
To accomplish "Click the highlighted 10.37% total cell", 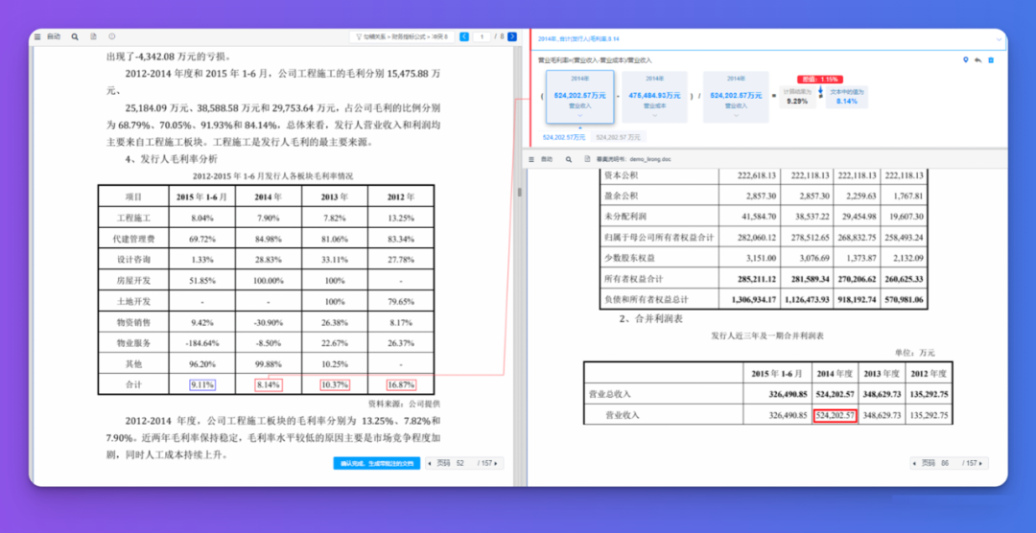I will (335, 384).
